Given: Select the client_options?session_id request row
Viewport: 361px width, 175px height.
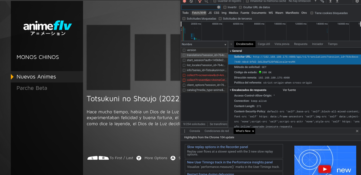Looking at the screenshot, I should [204, 85].
